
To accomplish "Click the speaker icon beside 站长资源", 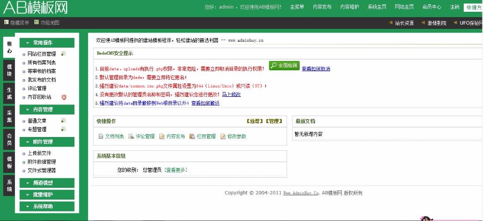I will coord(391,22).
